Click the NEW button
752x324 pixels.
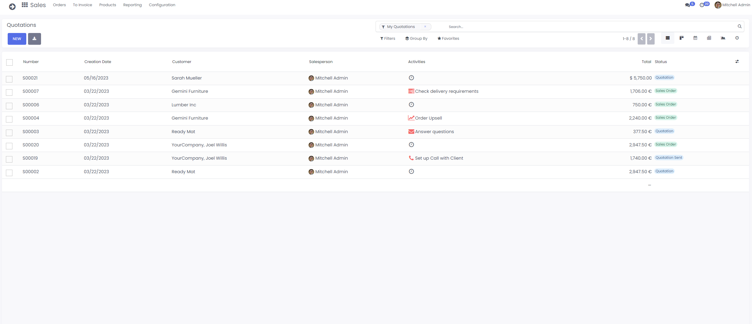click(x=17, y=39)
